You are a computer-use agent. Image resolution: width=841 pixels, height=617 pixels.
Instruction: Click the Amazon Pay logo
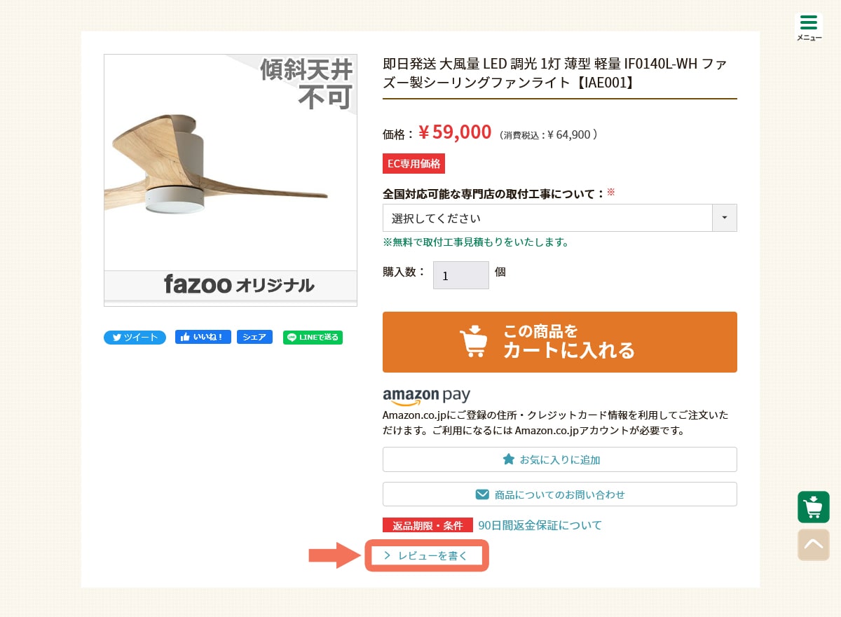coord(426,396)
